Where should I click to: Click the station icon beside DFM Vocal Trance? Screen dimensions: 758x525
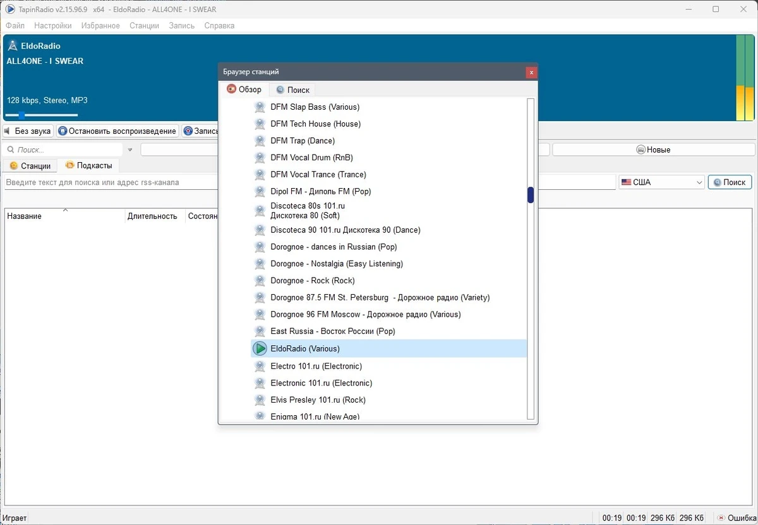260,175
